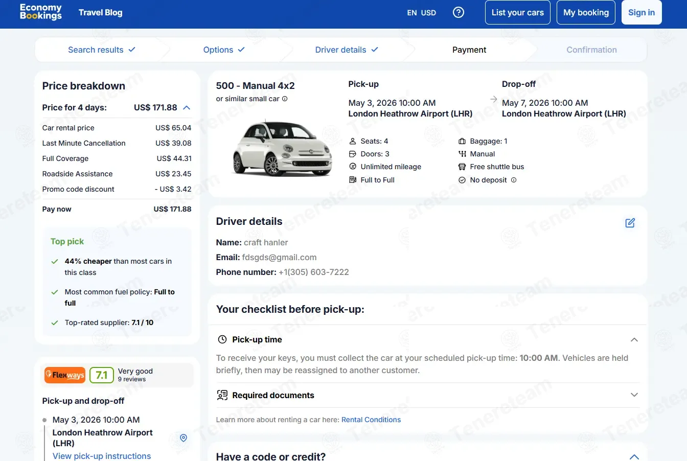This screenshot has width=687, height=461.
Task: Open View pick-up instructions link
Action: [x=102, y=456]
